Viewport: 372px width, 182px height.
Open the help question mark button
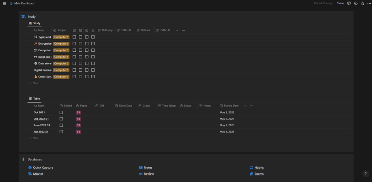point(366,174)
